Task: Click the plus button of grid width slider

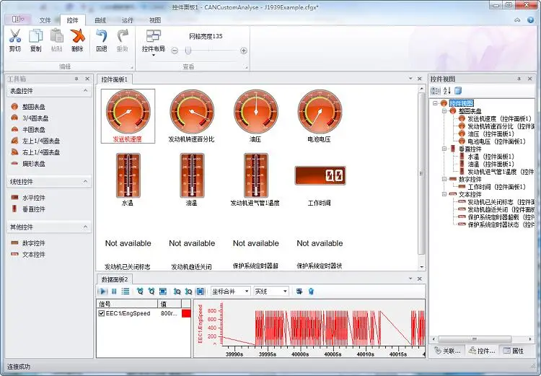Action: (x=244, y=51)
